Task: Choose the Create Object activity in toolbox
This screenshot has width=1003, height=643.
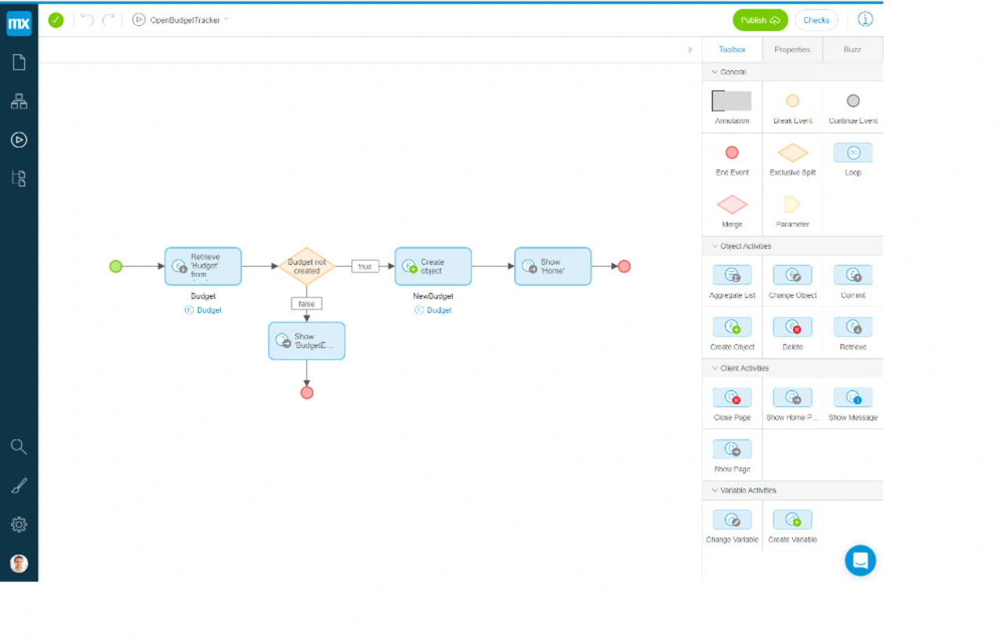Action: tap(732, 327)
